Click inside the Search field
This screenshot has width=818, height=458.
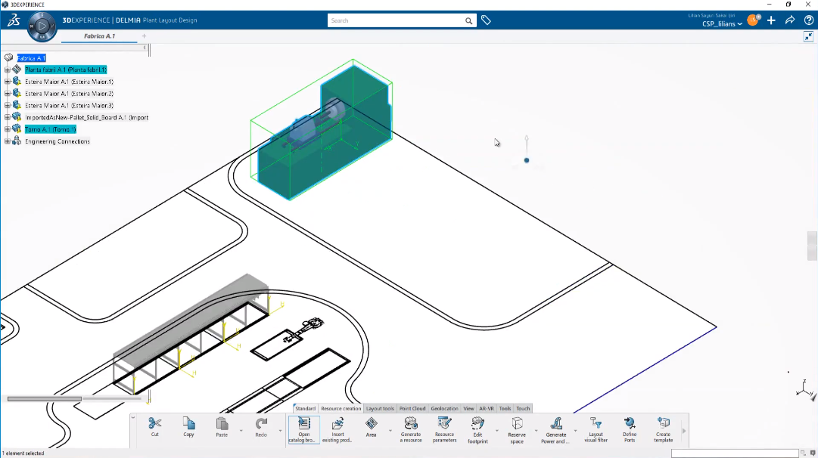(x=396, y=20)
